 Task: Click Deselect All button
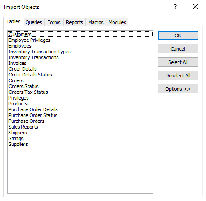click(x=178, y=76)
